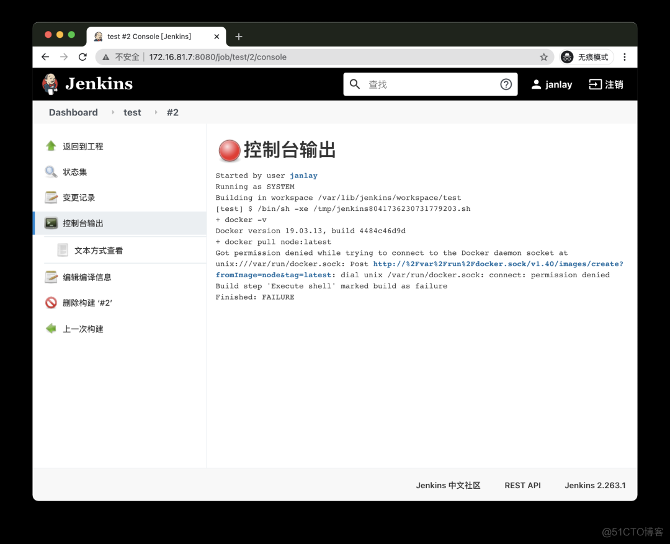Visit the Jenkins 中文社区 footer link
The width and height of the screenshot is (670, 544).
(448, 485)
